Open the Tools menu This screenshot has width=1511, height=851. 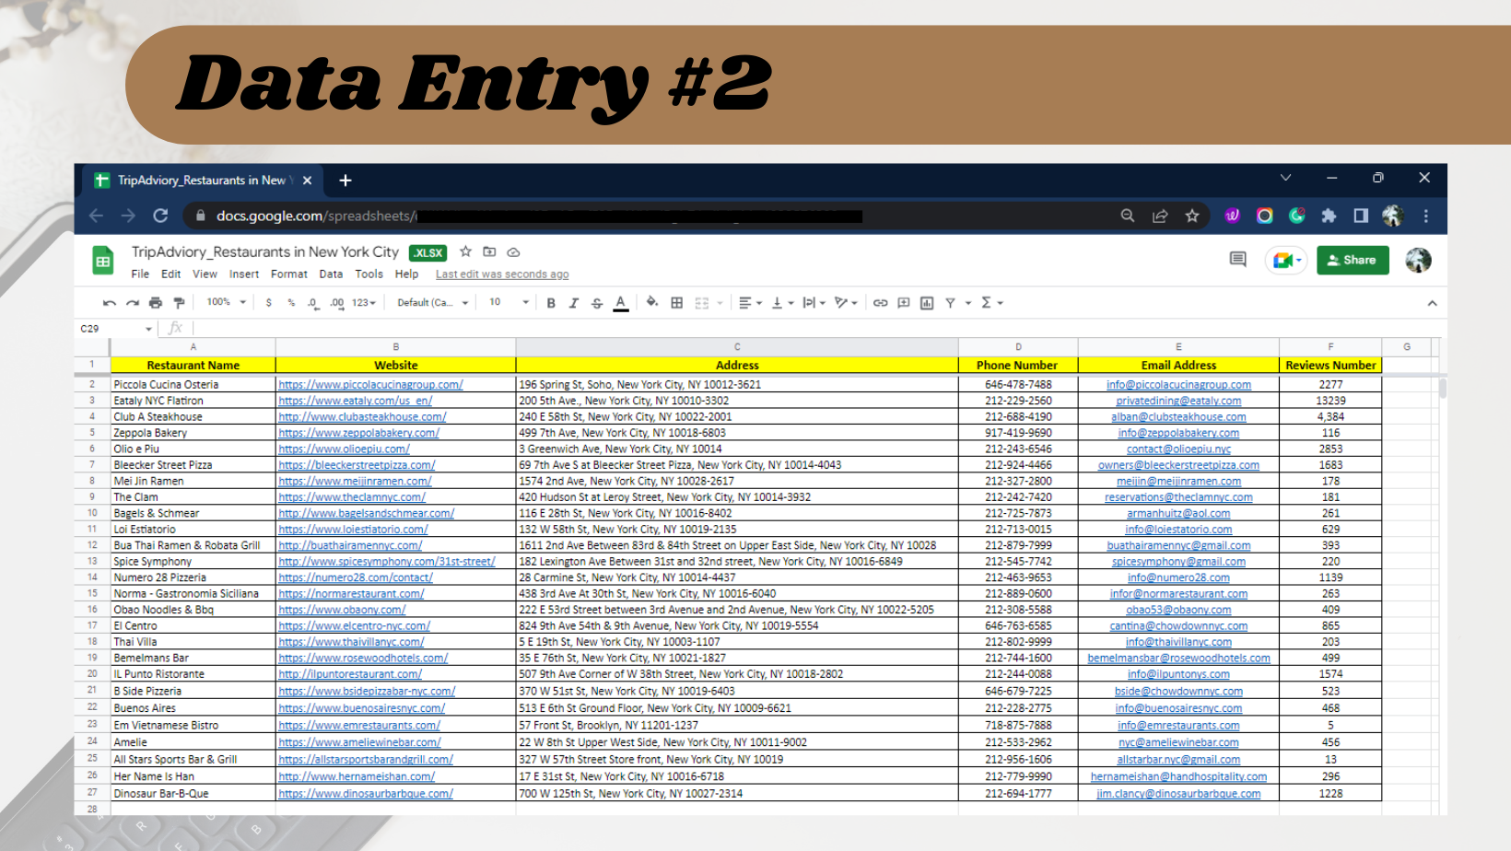[x=369, y=274]
